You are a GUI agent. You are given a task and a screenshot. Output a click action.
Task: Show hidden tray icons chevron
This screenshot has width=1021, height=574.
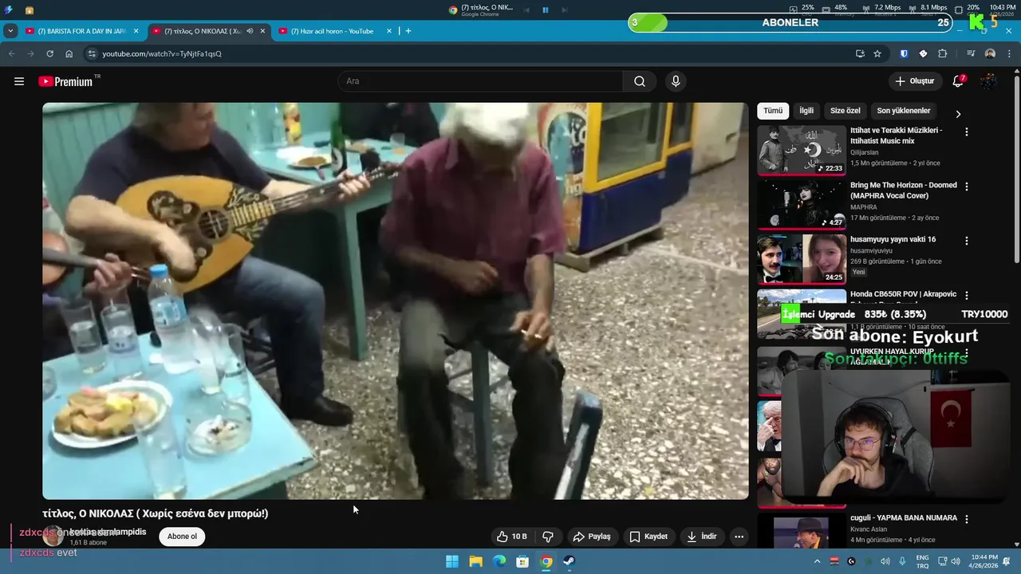(817, 561)
